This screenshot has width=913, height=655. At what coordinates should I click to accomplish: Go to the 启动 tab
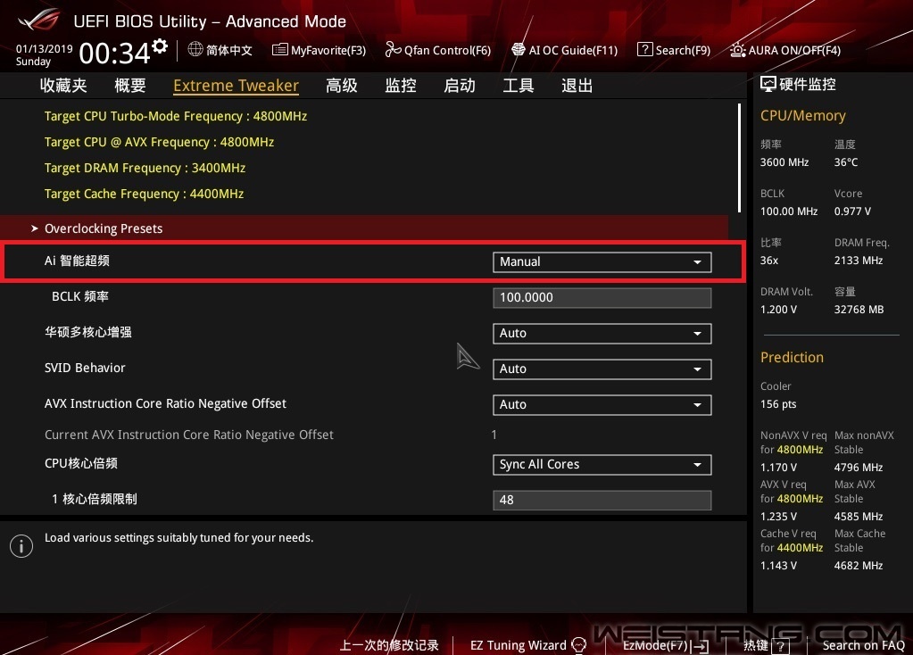point(460,86)
